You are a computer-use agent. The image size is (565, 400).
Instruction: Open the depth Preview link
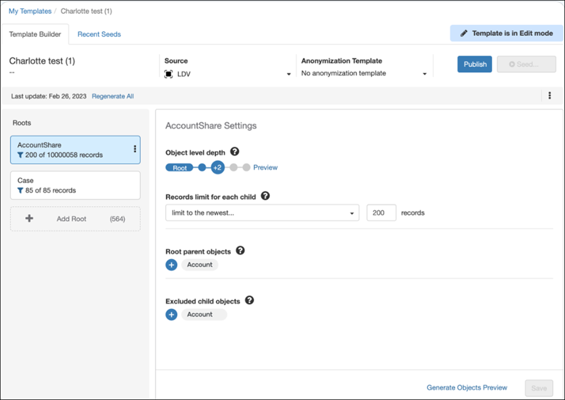coord(265,167)
